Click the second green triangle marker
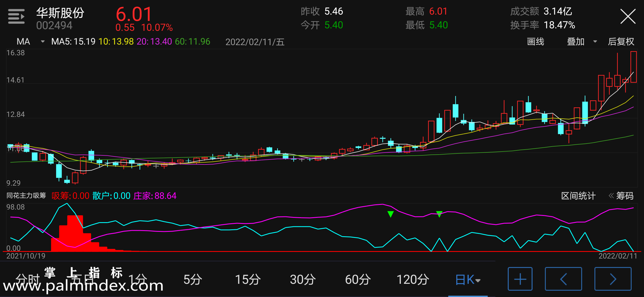Image resolution: width=644 pixels, height=297 pixels. pyautogui.click(x=439, y=214)
